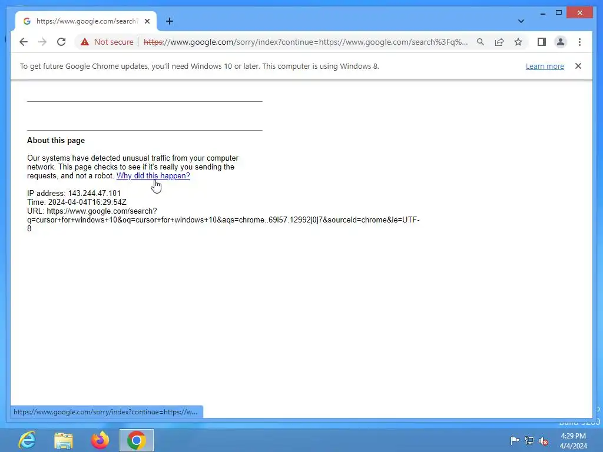Select the google.com/search tab

click(86, 21)
